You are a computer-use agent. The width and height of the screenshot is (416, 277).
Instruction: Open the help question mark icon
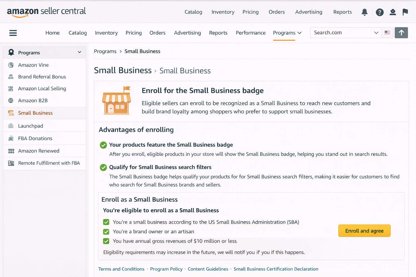tap(379, 12)
